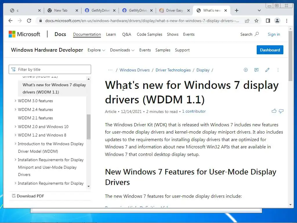
Task: Expand WDDM 3.0 features tree item
Action: [15, 101]
